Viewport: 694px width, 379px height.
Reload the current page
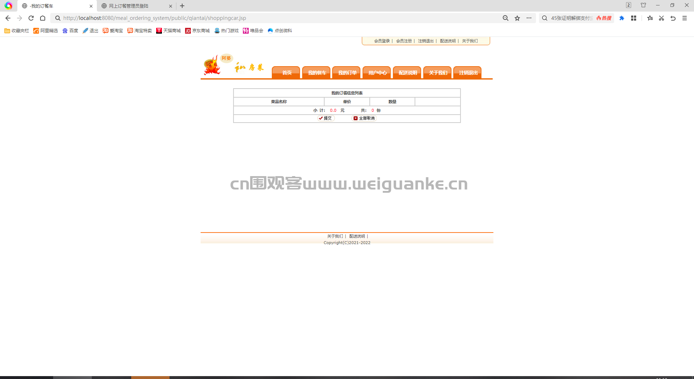(x=31, y=18)
